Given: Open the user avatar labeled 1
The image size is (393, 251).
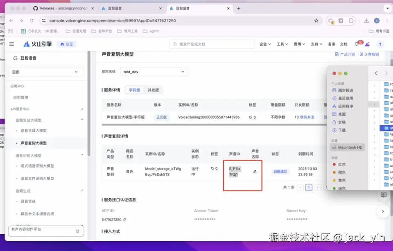Looking at the screenshot, I should pos(380,44).
